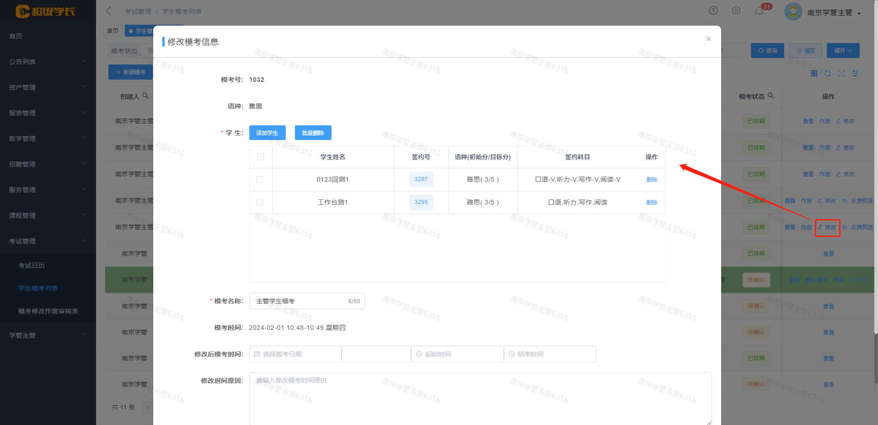Click the grid density icon
878x425 pixels.
pos(814,73)
